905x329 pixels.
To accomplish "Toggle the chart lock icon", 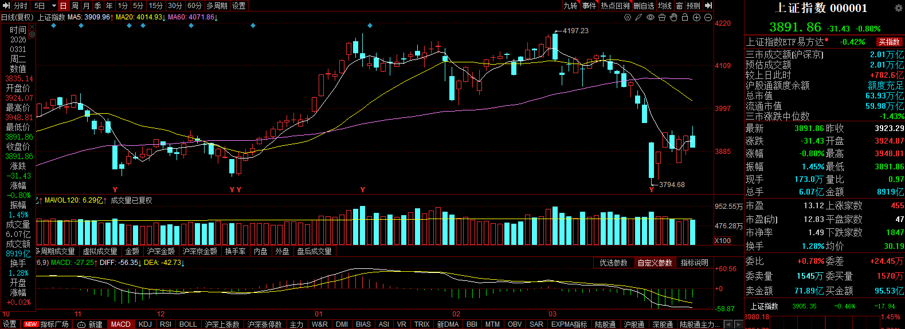I will 685,17.
